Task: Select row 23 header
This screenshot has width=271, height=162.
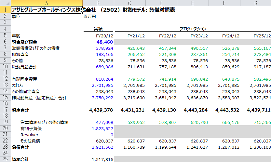Action: tap(5, 147)
